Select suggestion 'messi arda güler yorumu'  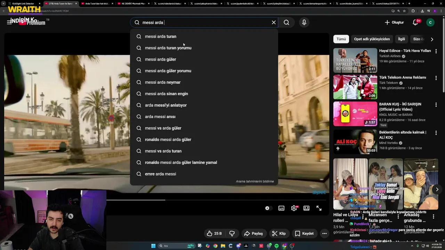click(x=204, y=71)
